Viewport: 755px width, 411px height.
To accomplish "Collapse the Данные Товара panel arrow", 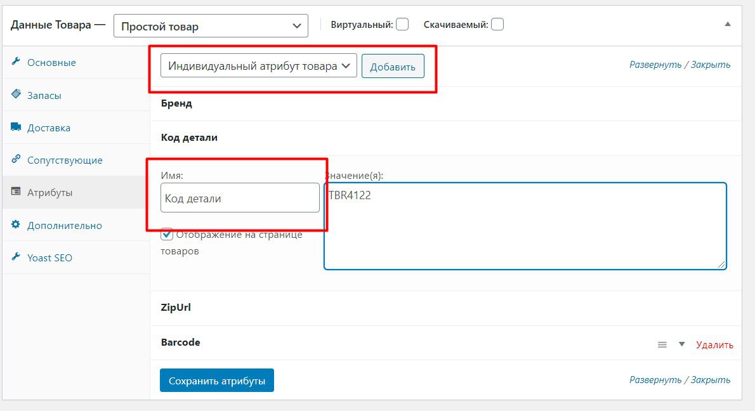I will click(x=728, y=24).
